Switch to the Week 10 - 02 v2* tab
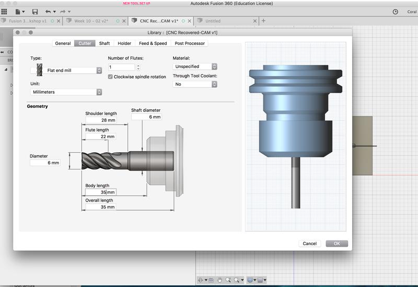 click(91, 21)
